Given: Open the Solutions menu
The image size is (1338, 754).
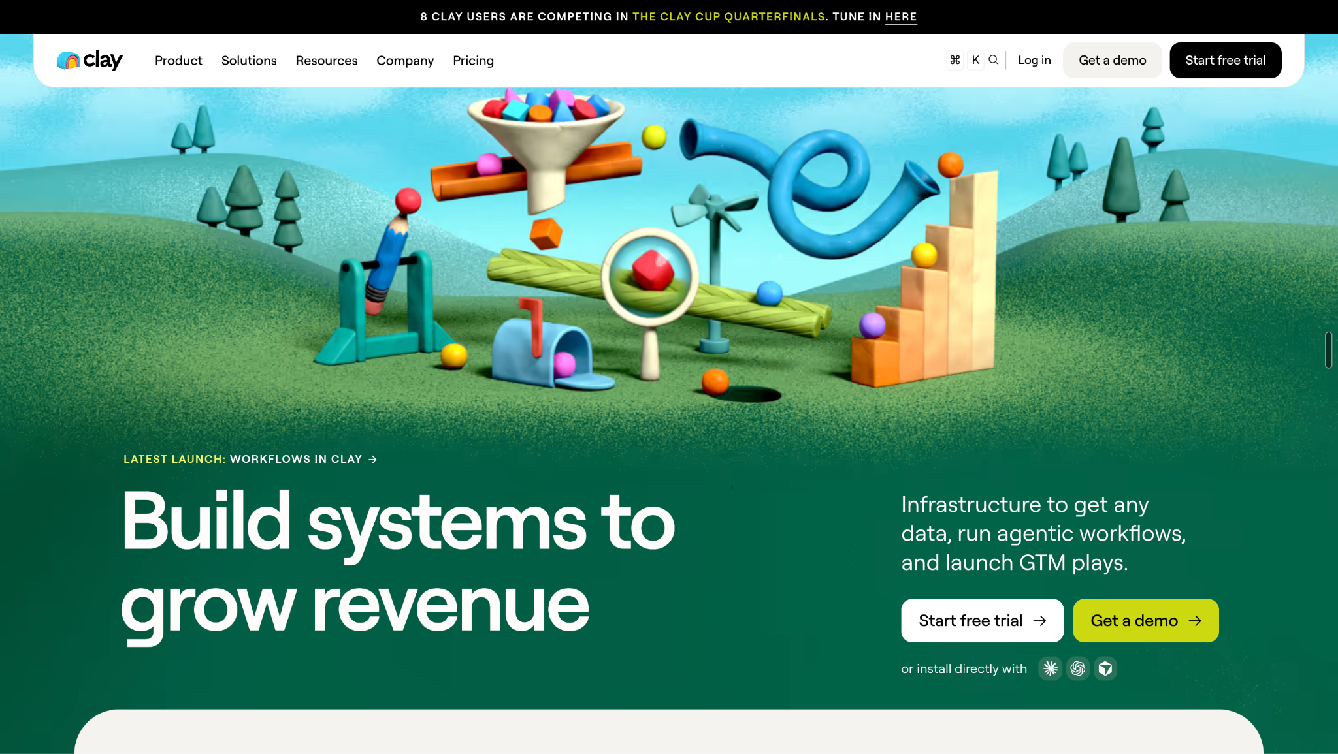Looking at the screenshot, I should click(249, 61).
